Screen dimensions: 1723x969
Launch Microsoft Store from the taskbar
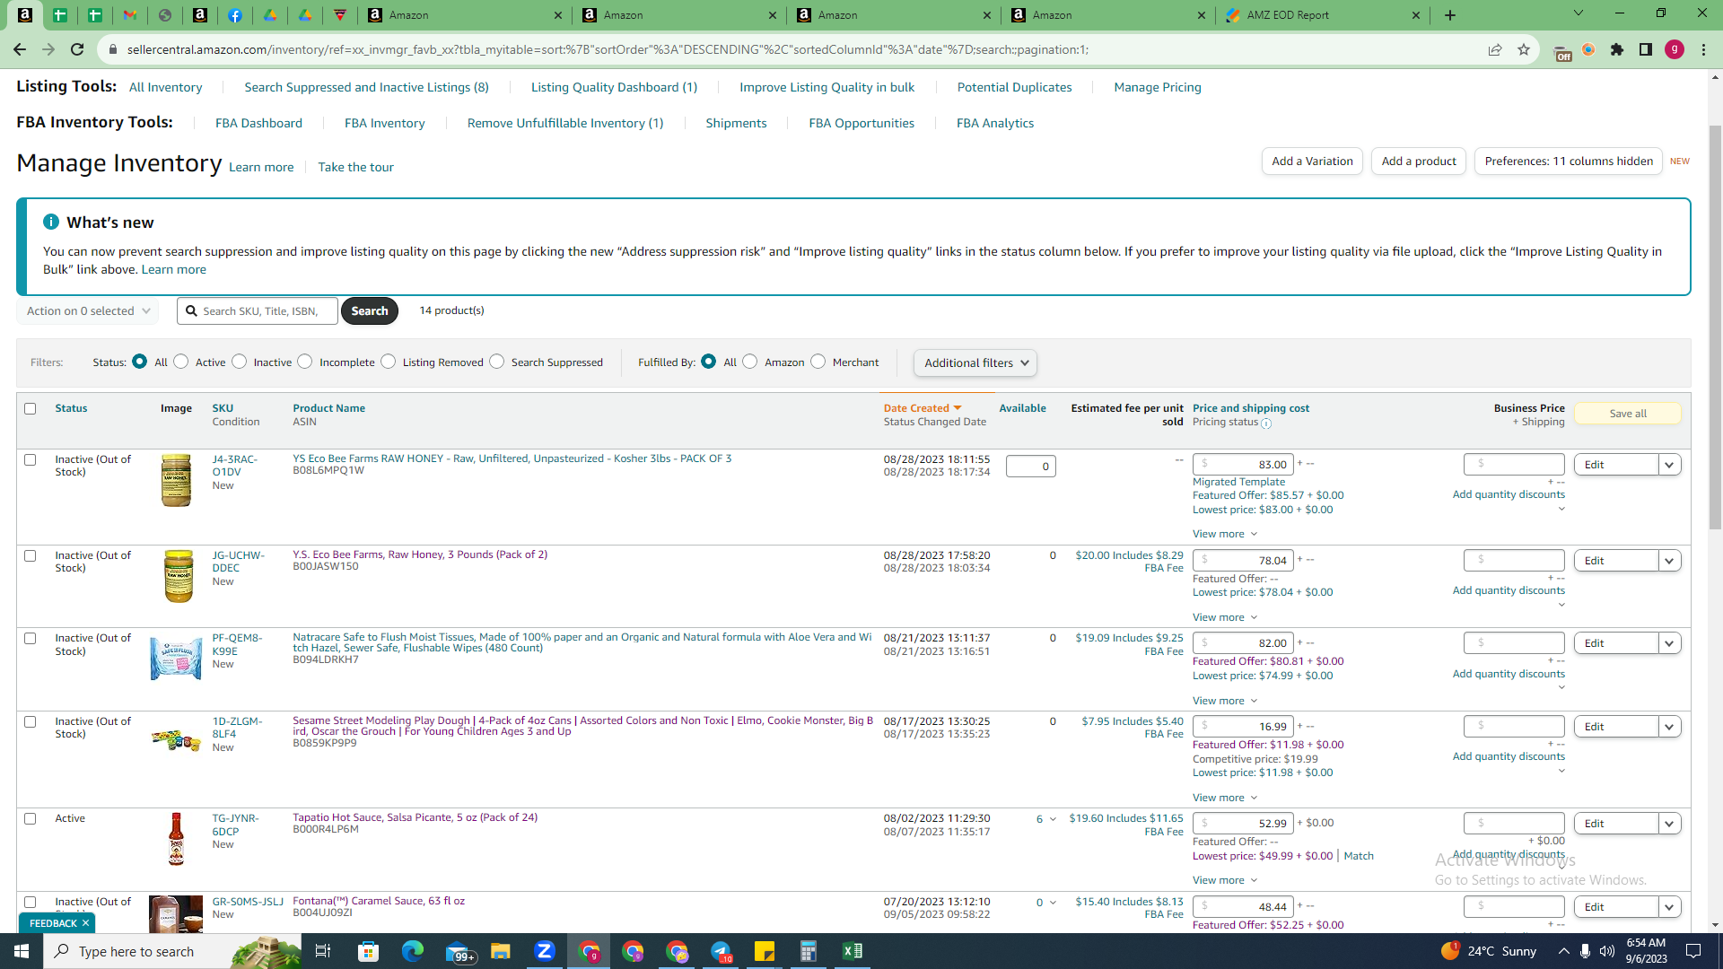pyautogui.click(x=369, y=951)
